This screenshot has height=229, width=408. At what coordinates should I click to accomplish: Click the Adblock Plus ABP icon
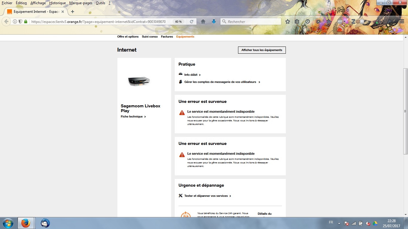point(340,21)
